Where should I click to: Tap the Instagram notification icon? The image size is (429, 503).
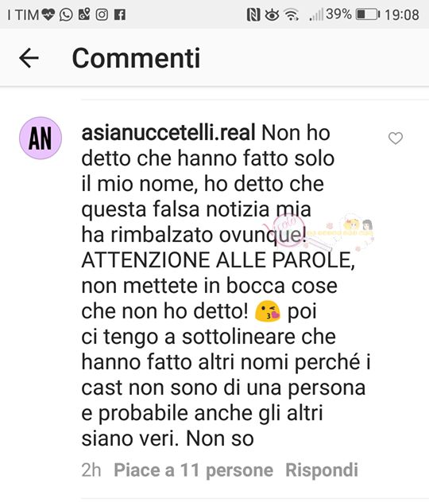[102, 15]
